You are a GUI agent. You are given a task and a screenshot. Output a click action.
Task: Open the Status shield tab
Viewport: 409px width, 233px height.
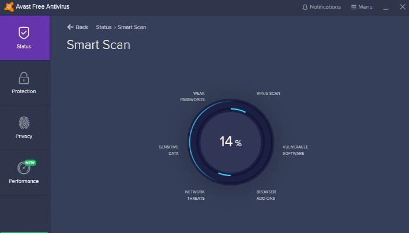point(25,38)
